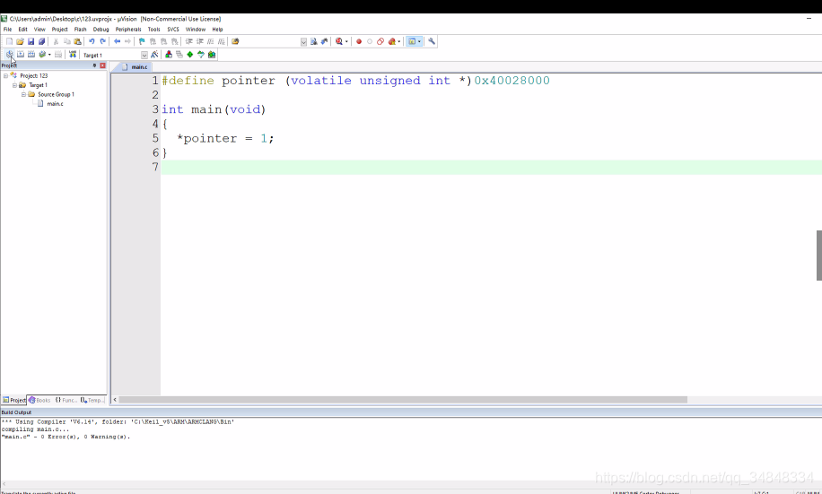Toggle the window layout view button

pyautogui.click(x=412, y=41)
